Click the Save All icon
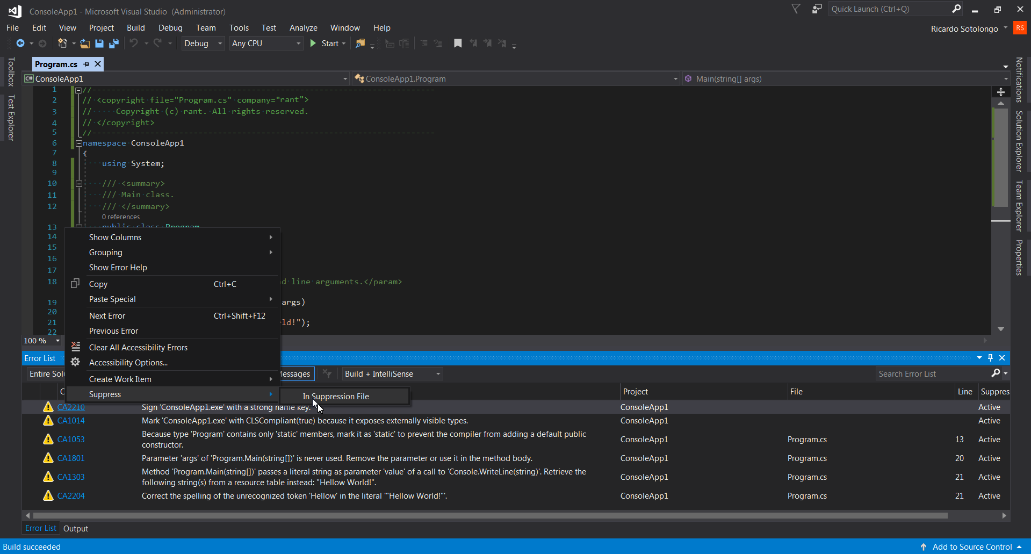 (114, 44)
